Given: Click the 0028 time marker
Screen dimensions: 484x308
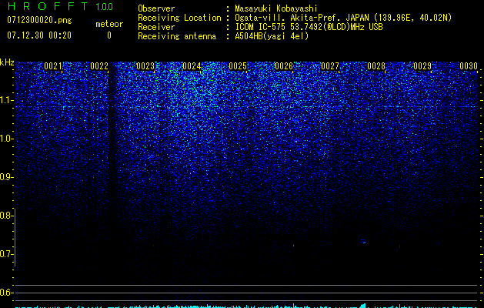Looking at the screenshot, I should (x=376, y=66).
